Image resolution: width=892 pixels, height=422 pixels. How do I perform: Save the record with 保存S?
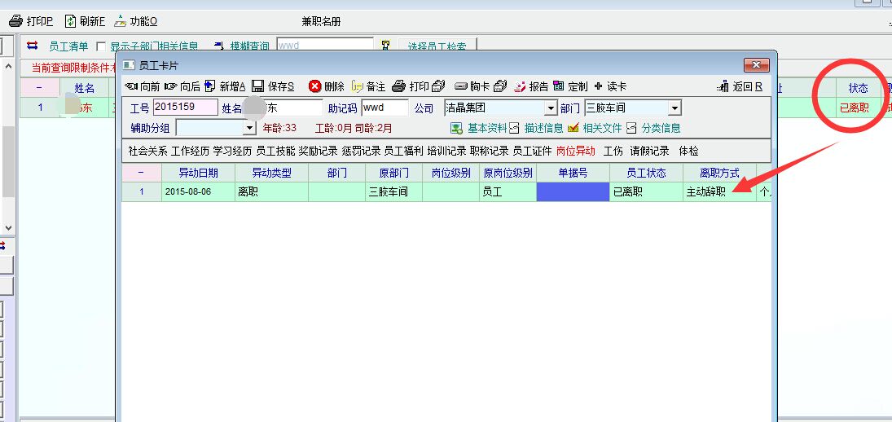[x=273, y=86]
